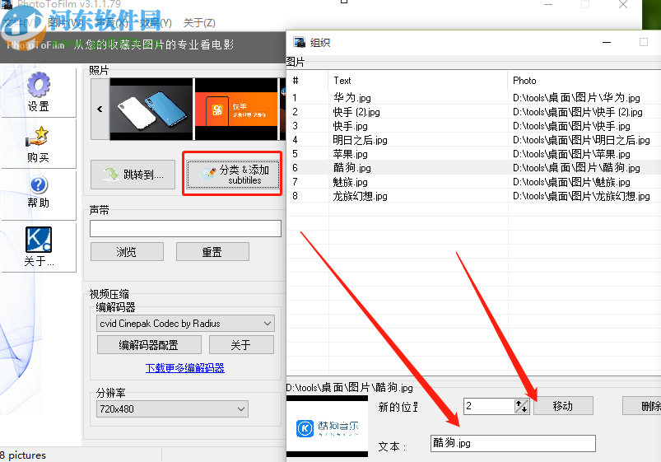This screenshot has height=462, width=661.
Task: Click the Organize window title icon
Action: [x=300, y=42]
